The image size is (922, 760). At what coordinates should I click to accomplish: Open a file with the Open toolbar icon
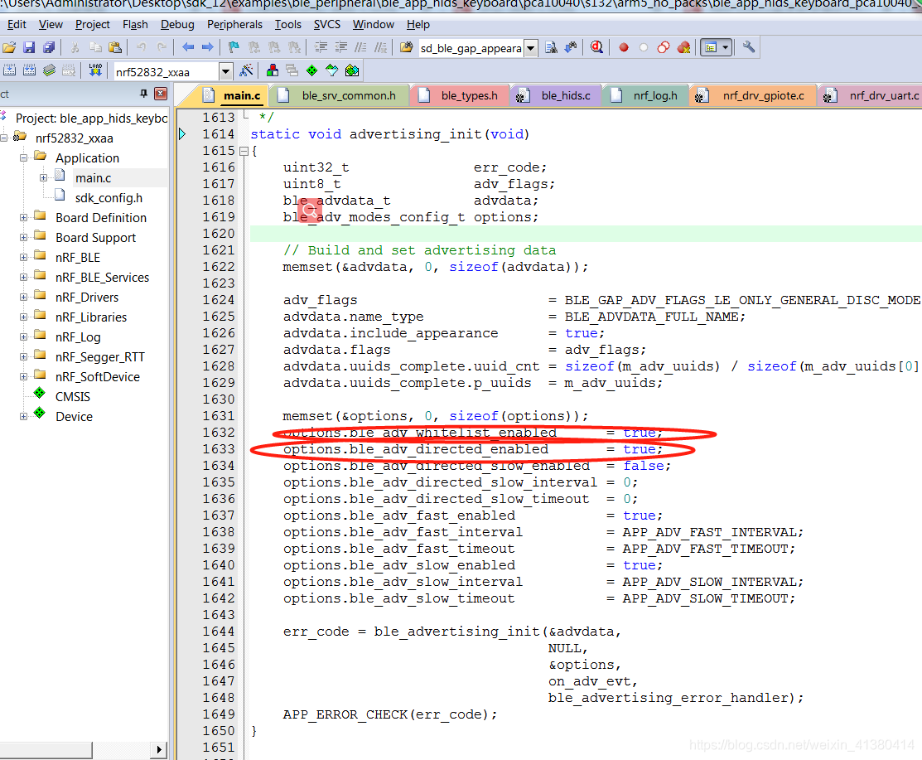point(9,47)
